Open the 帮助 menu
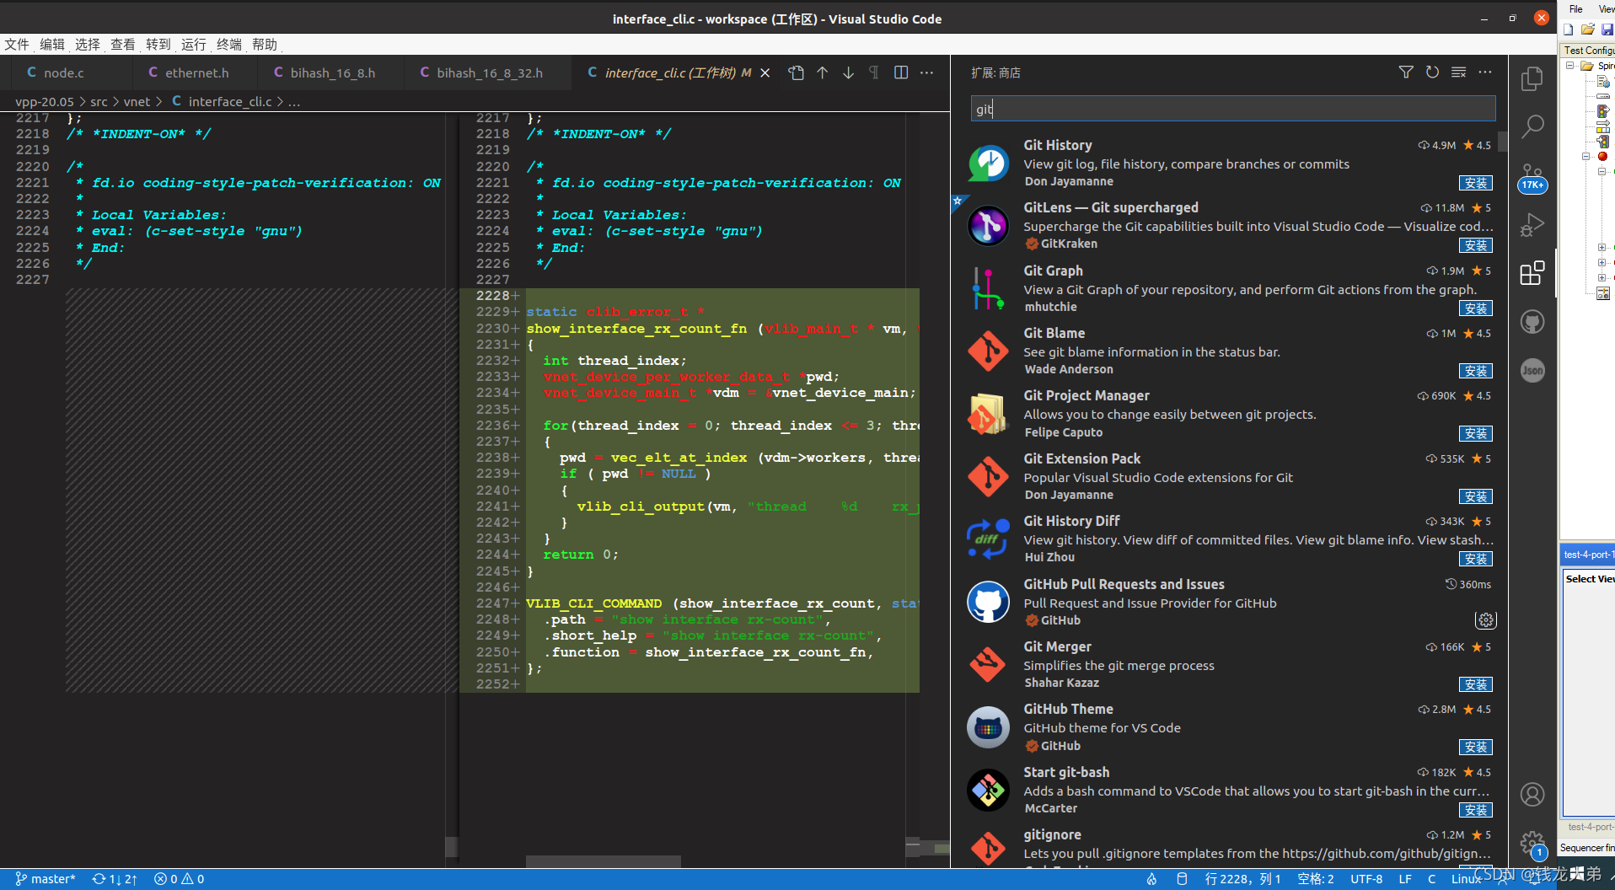The image size is (1615, 890). [x=265, y=45]
